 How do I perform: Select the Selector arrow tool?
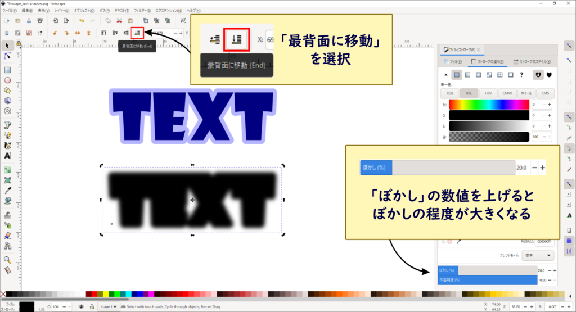click(x=7, y=46)
